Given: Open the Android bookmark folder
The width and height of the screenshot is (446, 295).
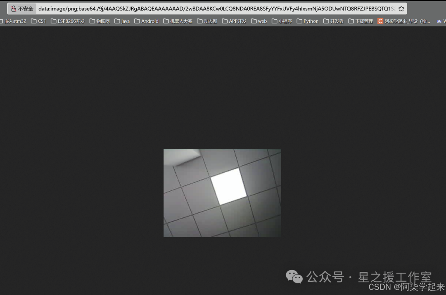Looking at the screenshot, I should click(147, 21).
